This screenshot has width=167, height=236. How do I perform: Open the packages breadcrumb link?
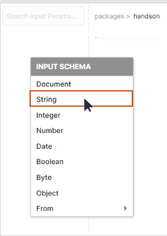(109, 16)
